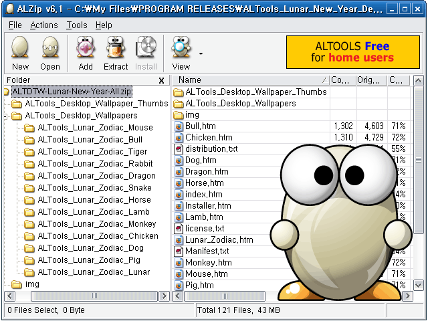This screenshot has height=321, width=428.
Task: Click the file list vertical scrollbar thumb
Action: pyautogui.click(x=419, y=160)
